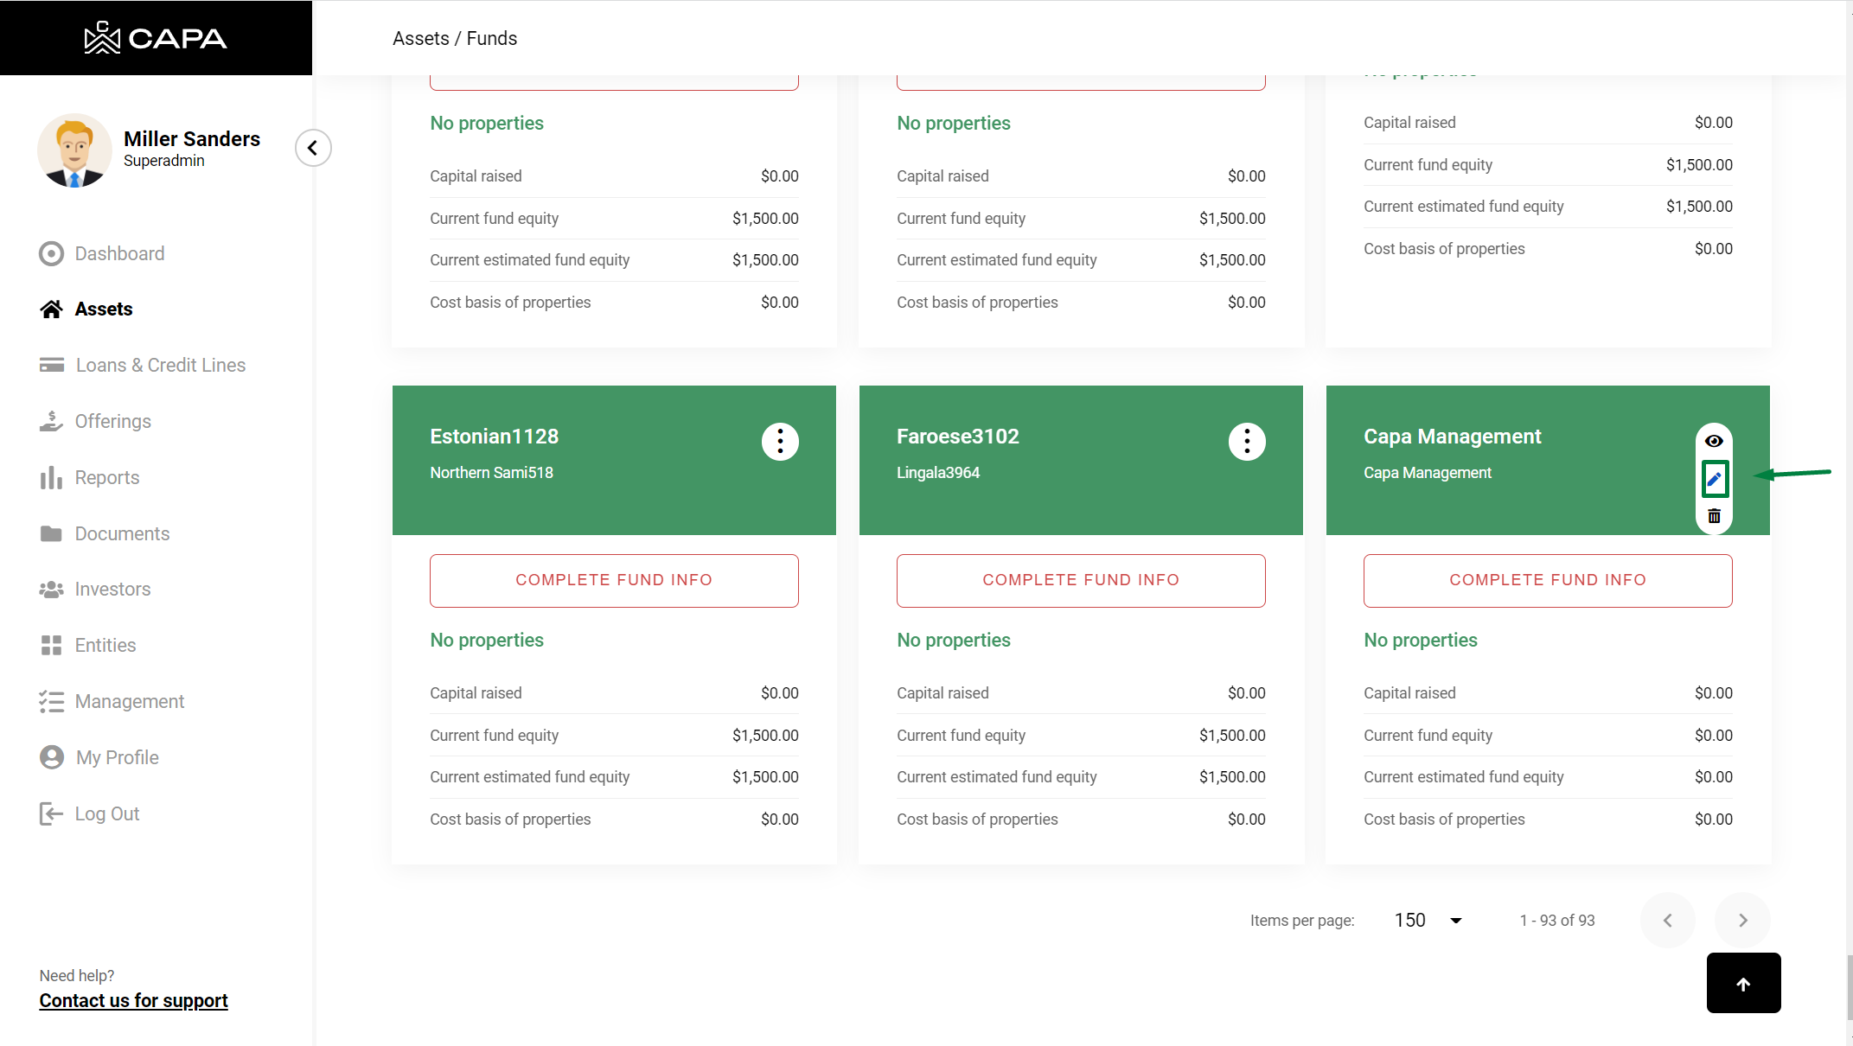Click the CAPA logo
Image resolution: width=1853 pixels, height=1046 pixels.
click(156, 38)
